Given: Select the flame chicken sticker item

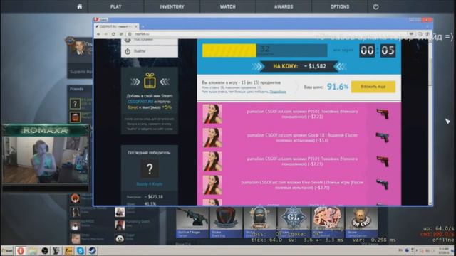Looking at the screenshot, I should [327, 223].
